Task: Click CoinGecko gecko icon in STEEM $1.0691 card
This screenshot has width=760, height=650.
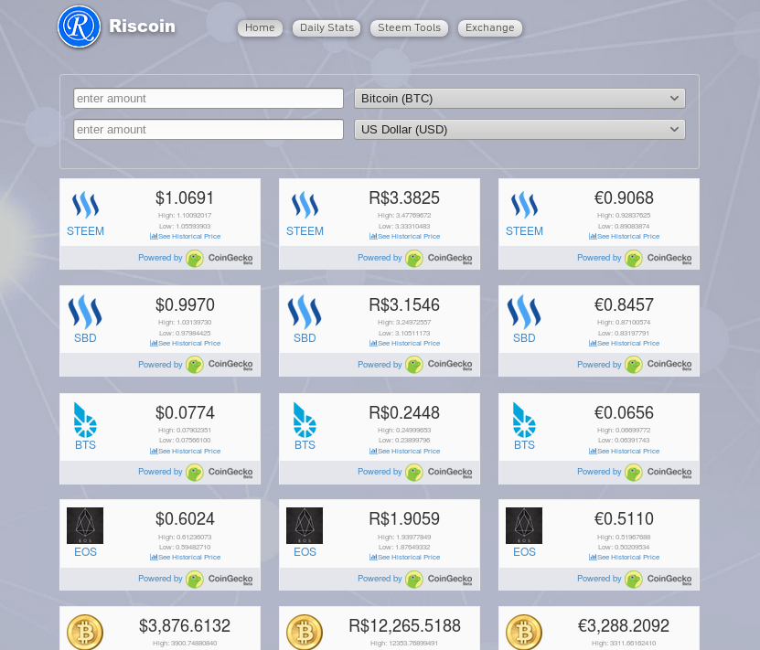Action: 195,259
